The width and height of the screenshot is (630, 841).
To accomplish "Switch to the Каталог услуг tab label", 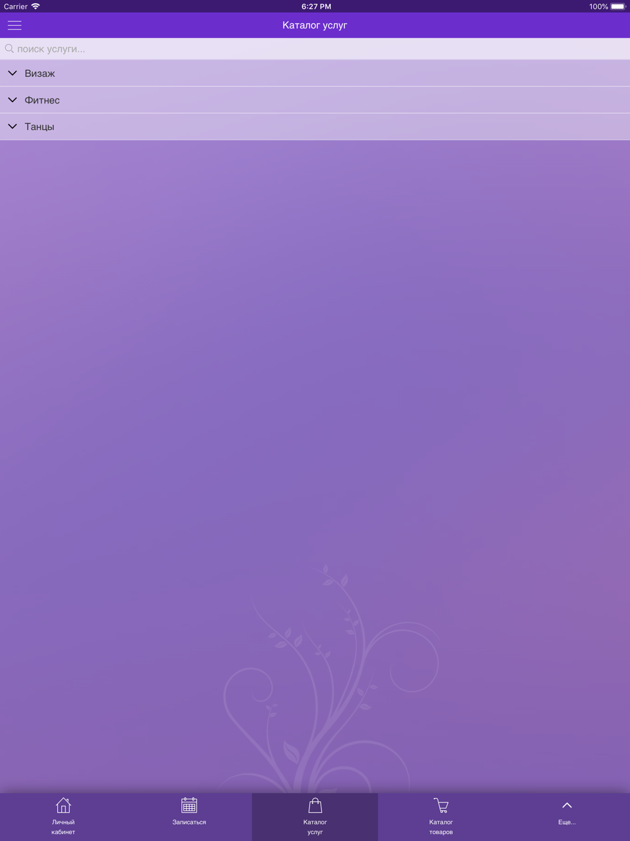I will pos(315,827).
